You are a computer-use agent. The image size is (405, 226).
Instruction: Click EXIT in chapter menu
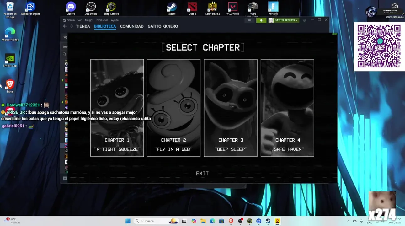[x=202, y=173]
